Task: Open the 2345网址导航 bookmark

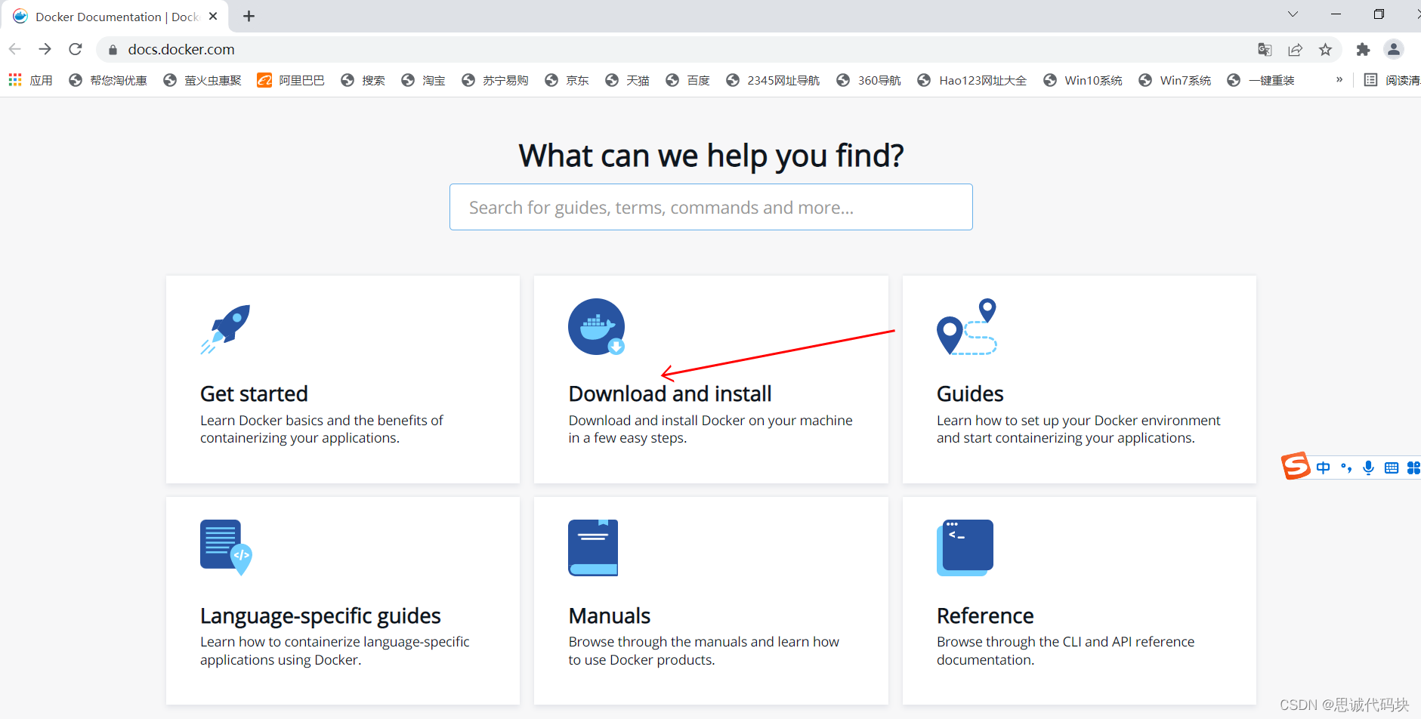Action: [x=773, y=80]
